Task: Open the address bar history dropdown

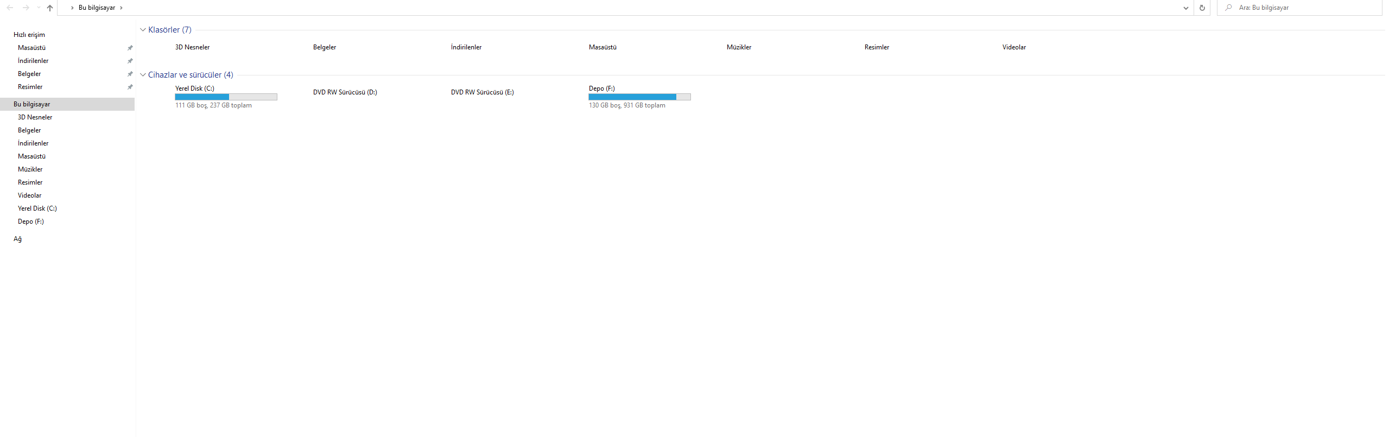Action: [x=1185, y=8]
